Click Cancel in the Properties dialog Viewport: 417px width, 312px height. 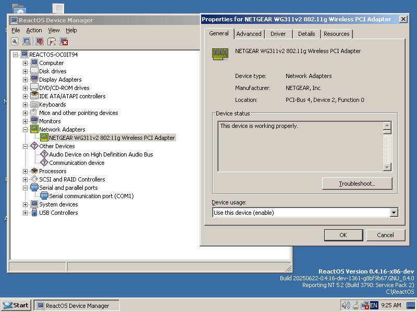pos(386,235)
